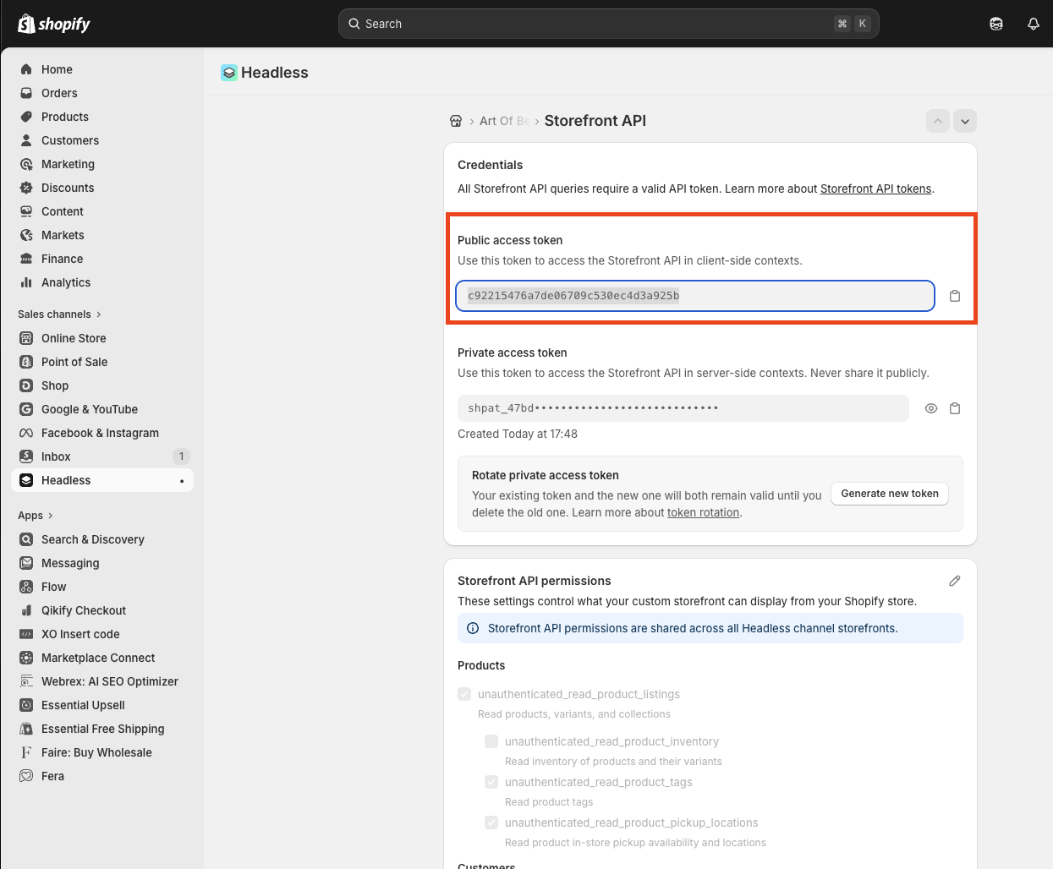Open Faire: Buy Wholesale app

coord(102,752)
